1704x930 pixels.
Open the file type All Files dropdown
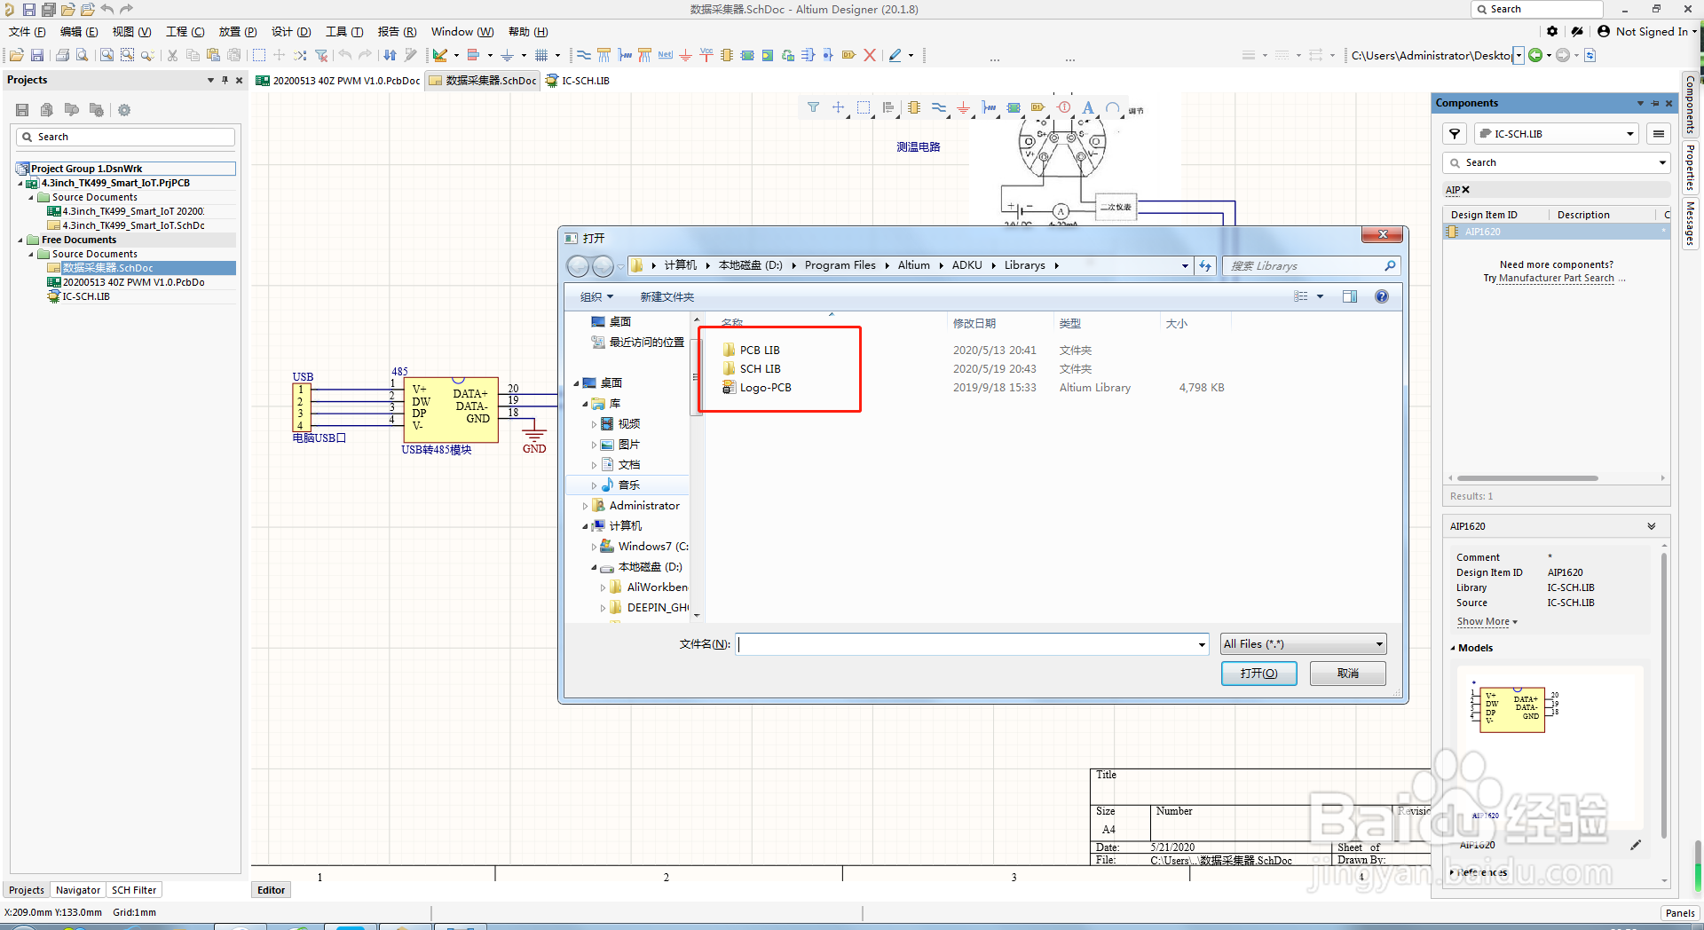click(1379, 644)
